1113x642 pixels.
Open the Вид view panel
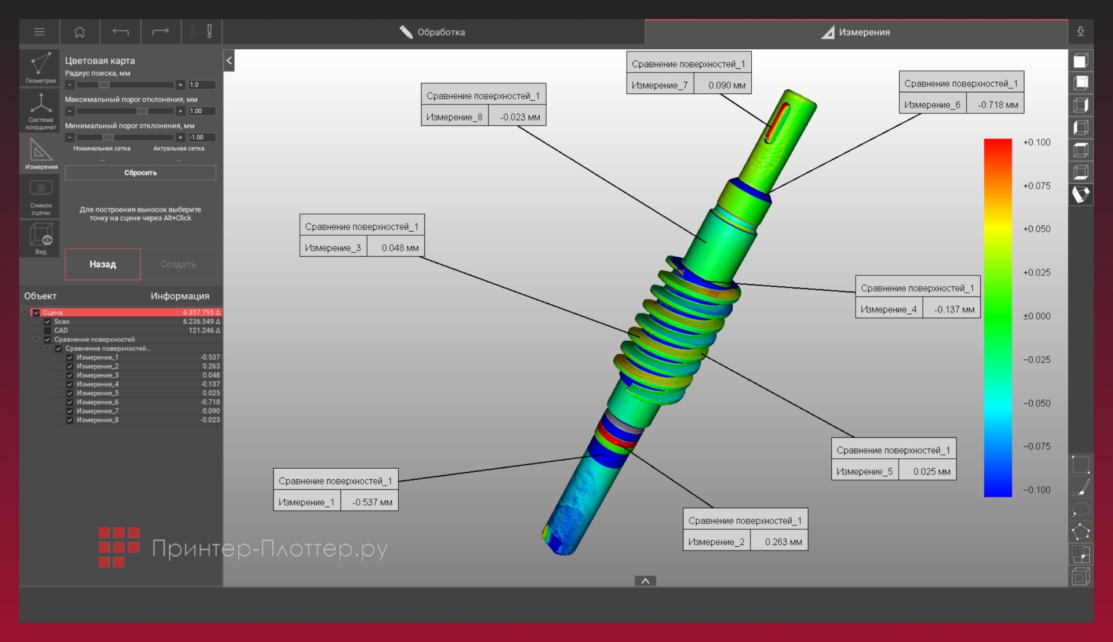point(41,239)
